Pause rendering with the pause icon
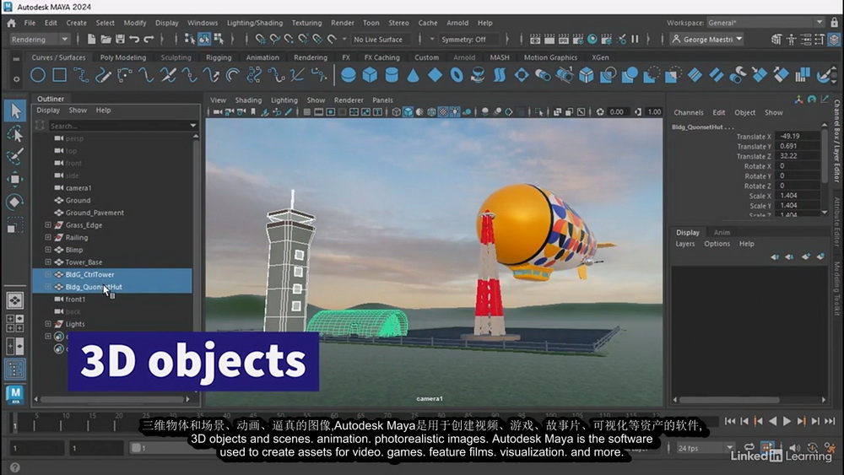The width and height of the screenshot is (844, 475). click(636, 40)
